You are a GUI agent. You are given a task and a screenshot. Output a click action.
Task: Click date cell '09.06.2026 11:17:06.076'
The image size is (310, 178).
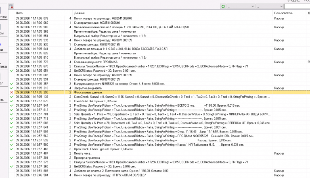click(x=32, y=19)
